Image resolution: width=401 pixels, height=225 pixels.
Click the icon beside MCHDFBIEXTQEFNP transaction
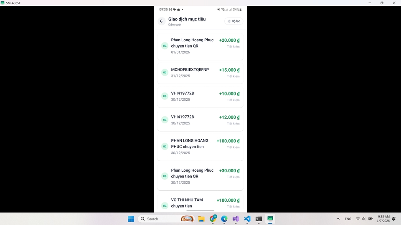pyautogui.click(x=165, y=72)
